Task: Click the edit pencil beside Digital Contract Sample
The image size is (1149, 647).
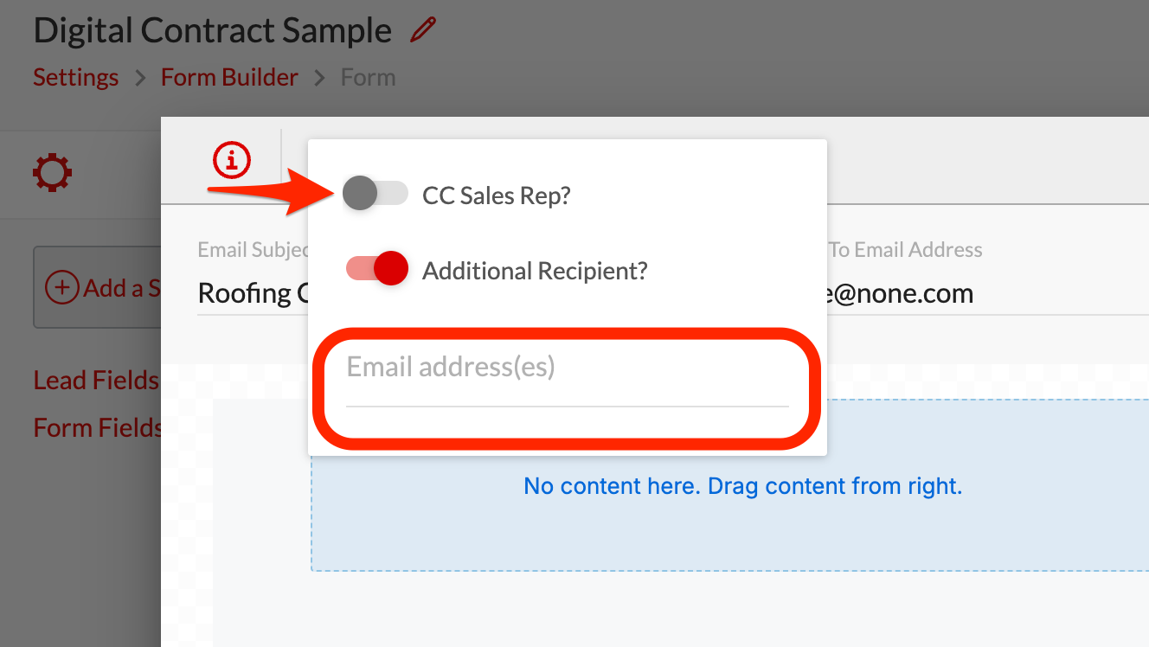Action: tap(422, 29)
